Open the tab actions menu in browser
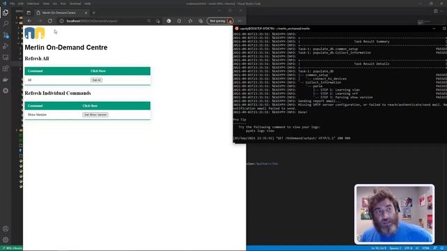This screenshot has width=447, height=251. 29,13
